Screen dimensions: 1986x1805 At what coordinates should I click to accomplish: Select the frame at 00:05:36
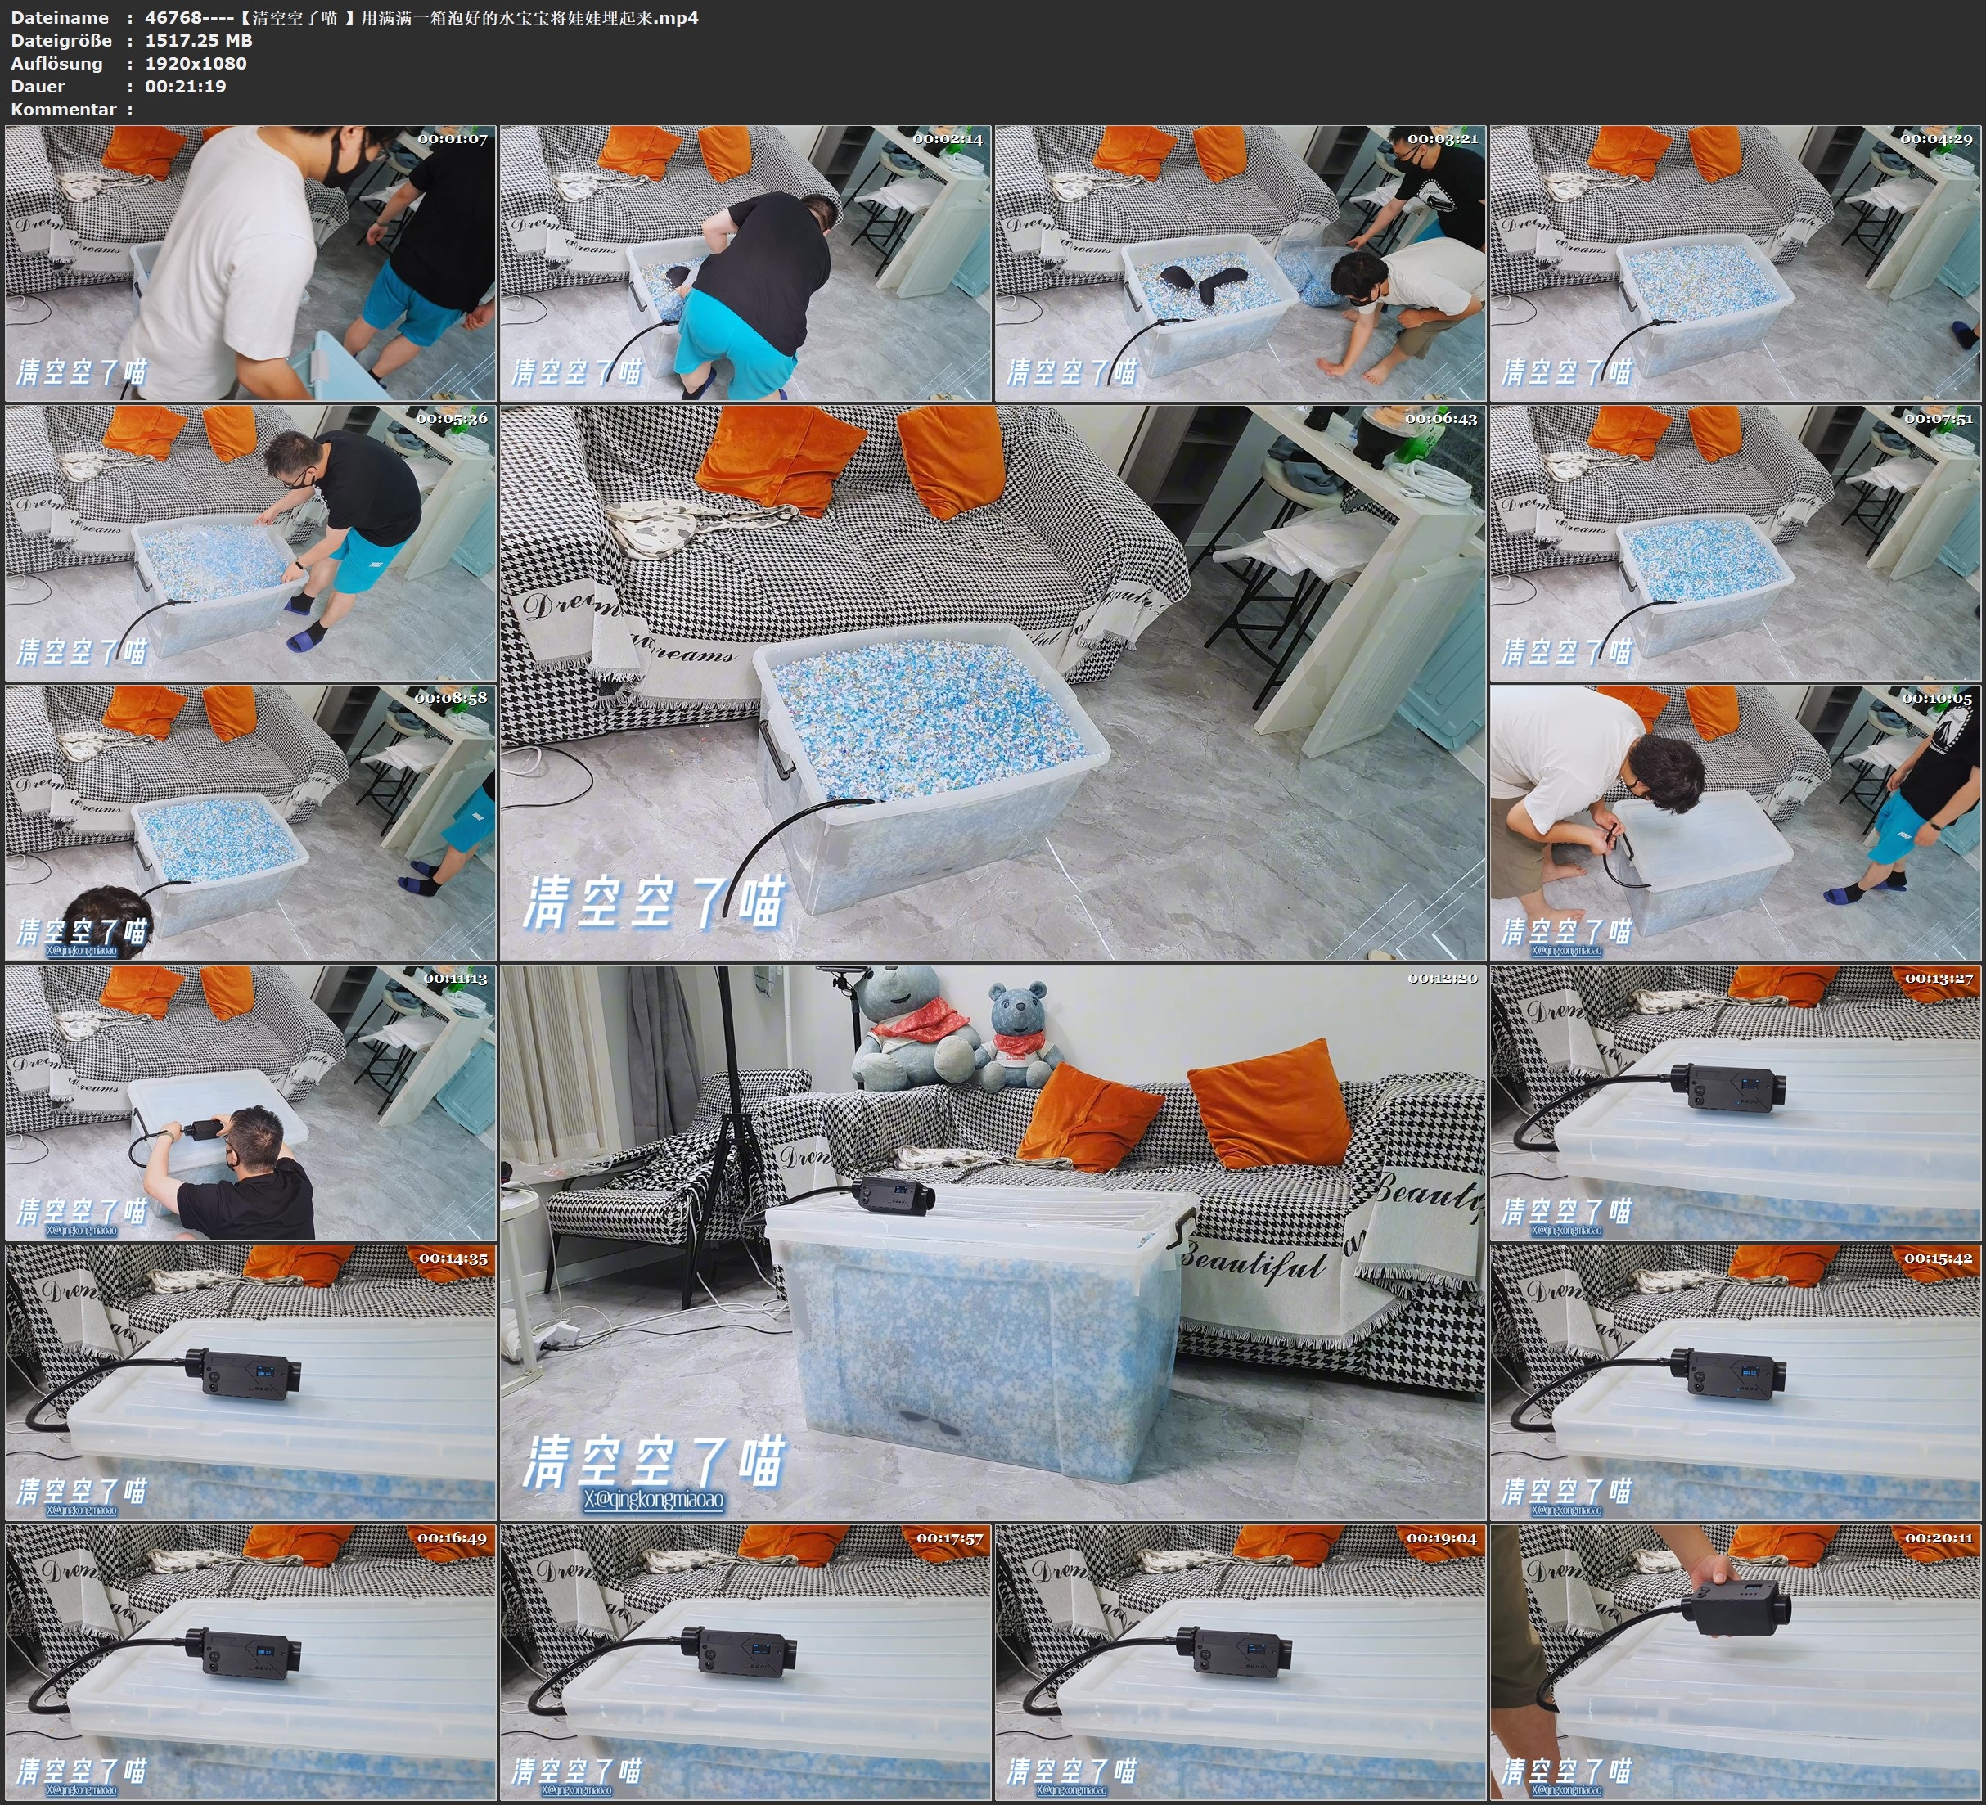pos(250,542)
